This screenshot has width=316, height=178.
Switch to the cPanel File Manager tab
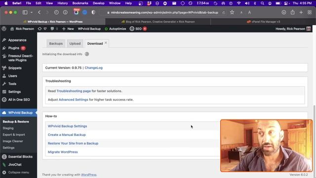coord(263,22)
